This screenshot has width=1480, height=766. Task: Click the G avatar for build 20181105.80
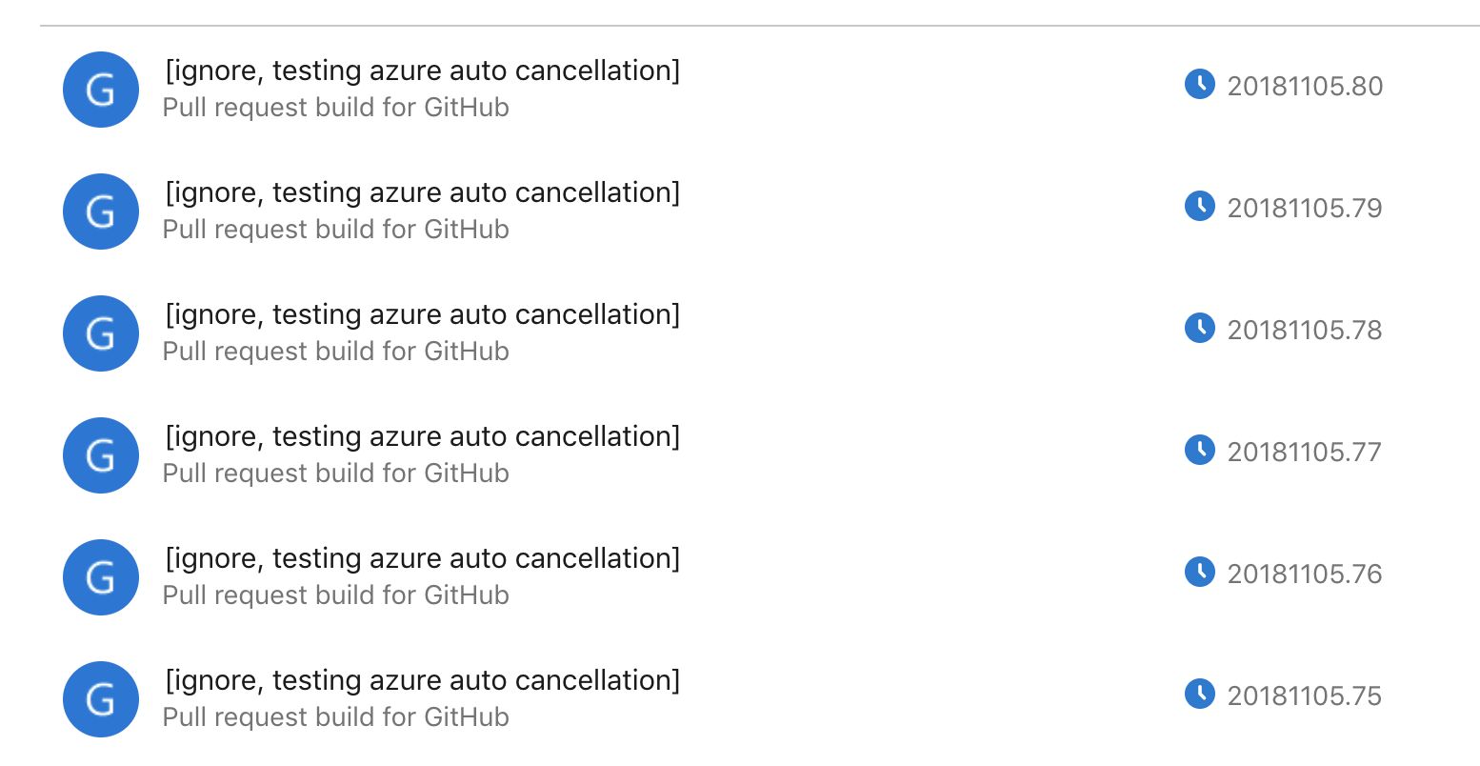coord(101,90)
